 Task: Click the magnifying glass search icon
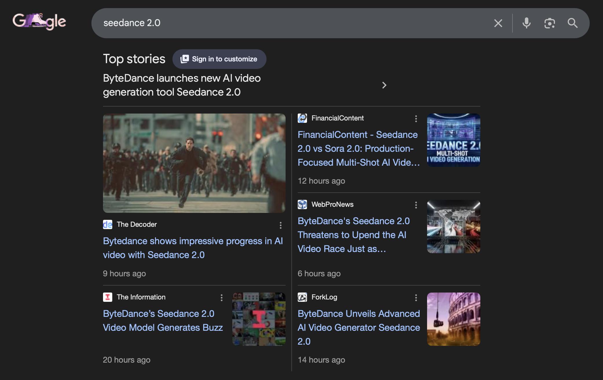pyautogui.click(x=572, y=23)
